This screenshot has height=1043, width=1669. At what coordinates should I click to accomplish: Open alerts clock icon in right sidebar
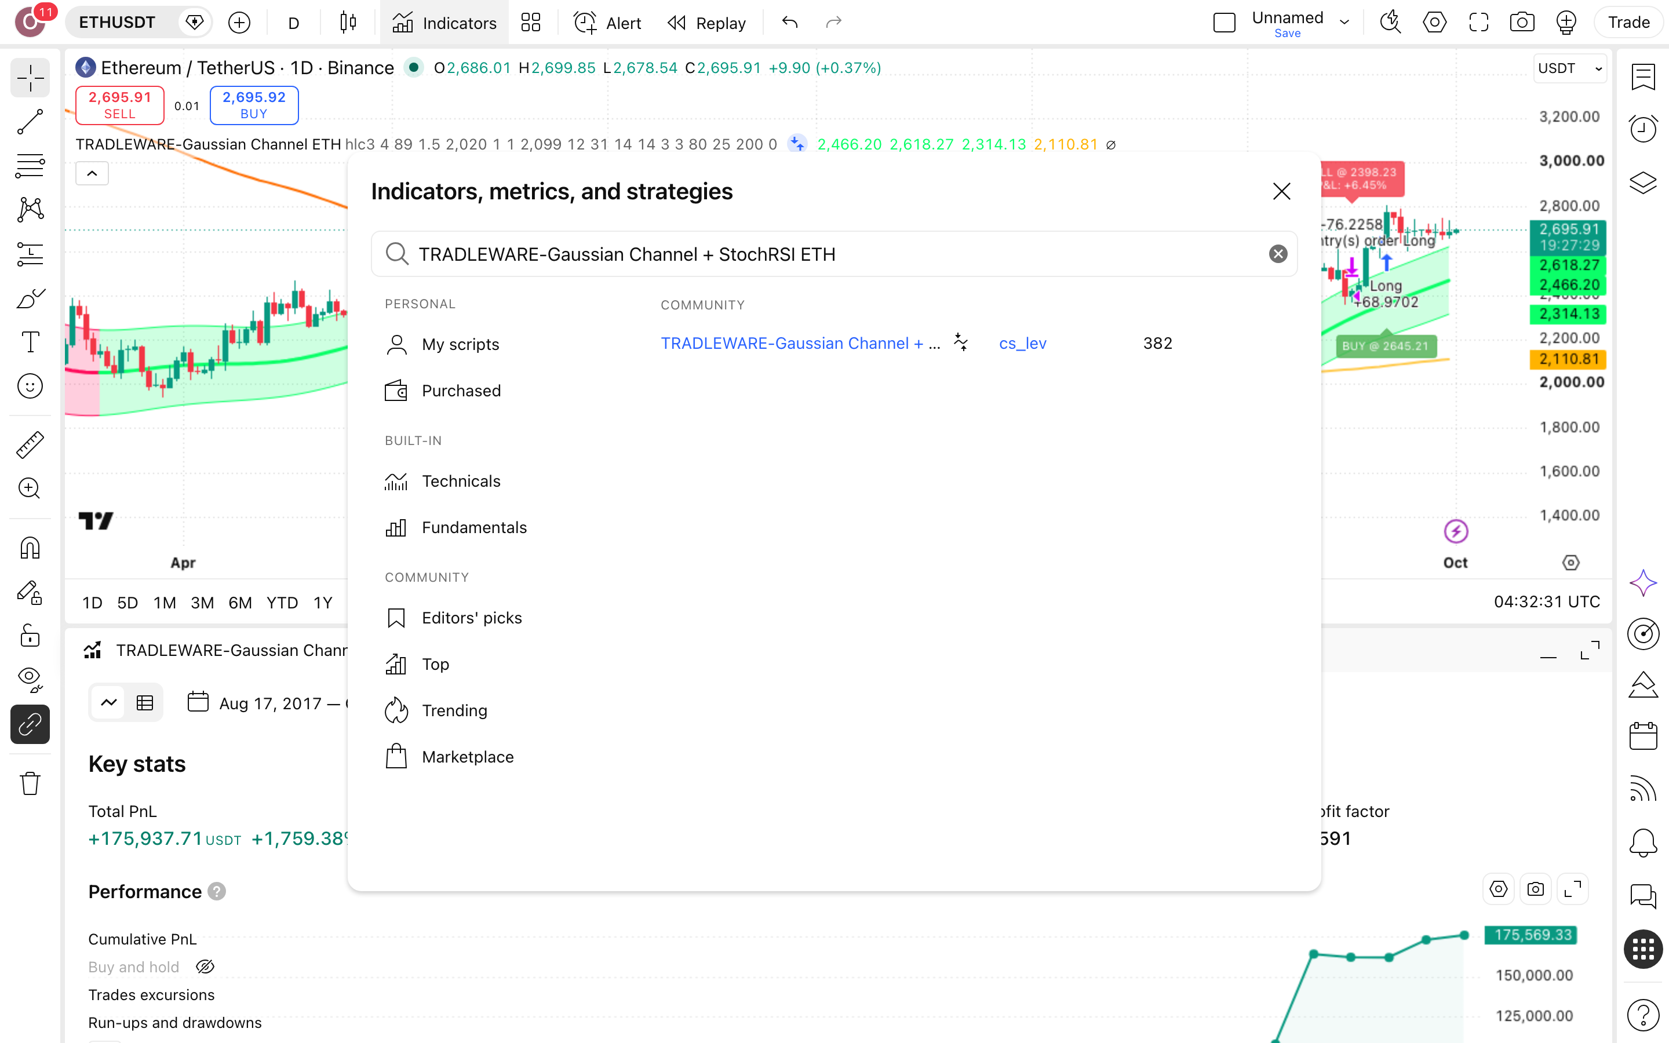click(x=1644, y=128)
